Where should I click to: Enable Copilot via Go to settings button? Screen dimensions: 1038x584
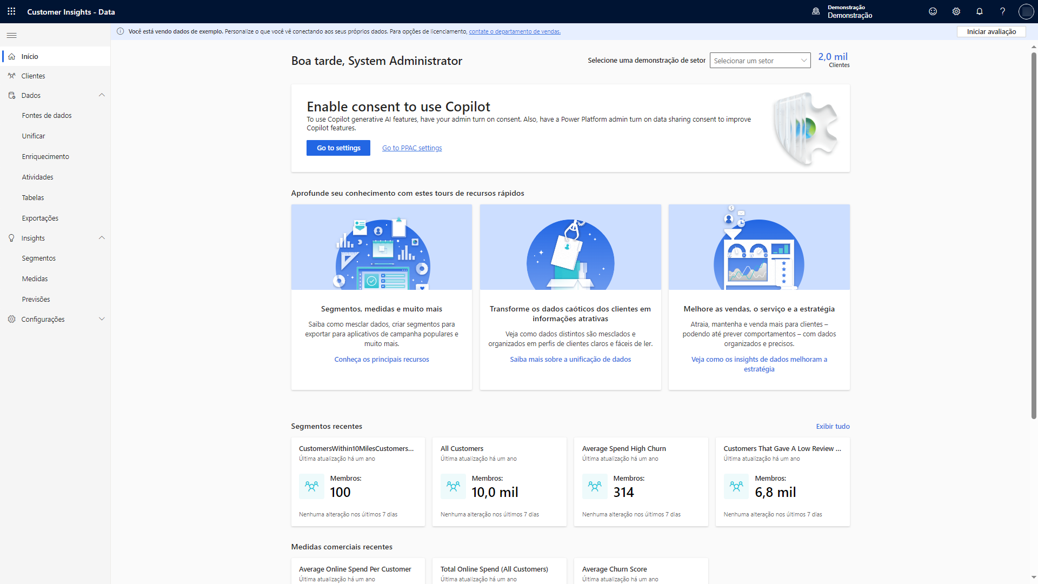338,148
